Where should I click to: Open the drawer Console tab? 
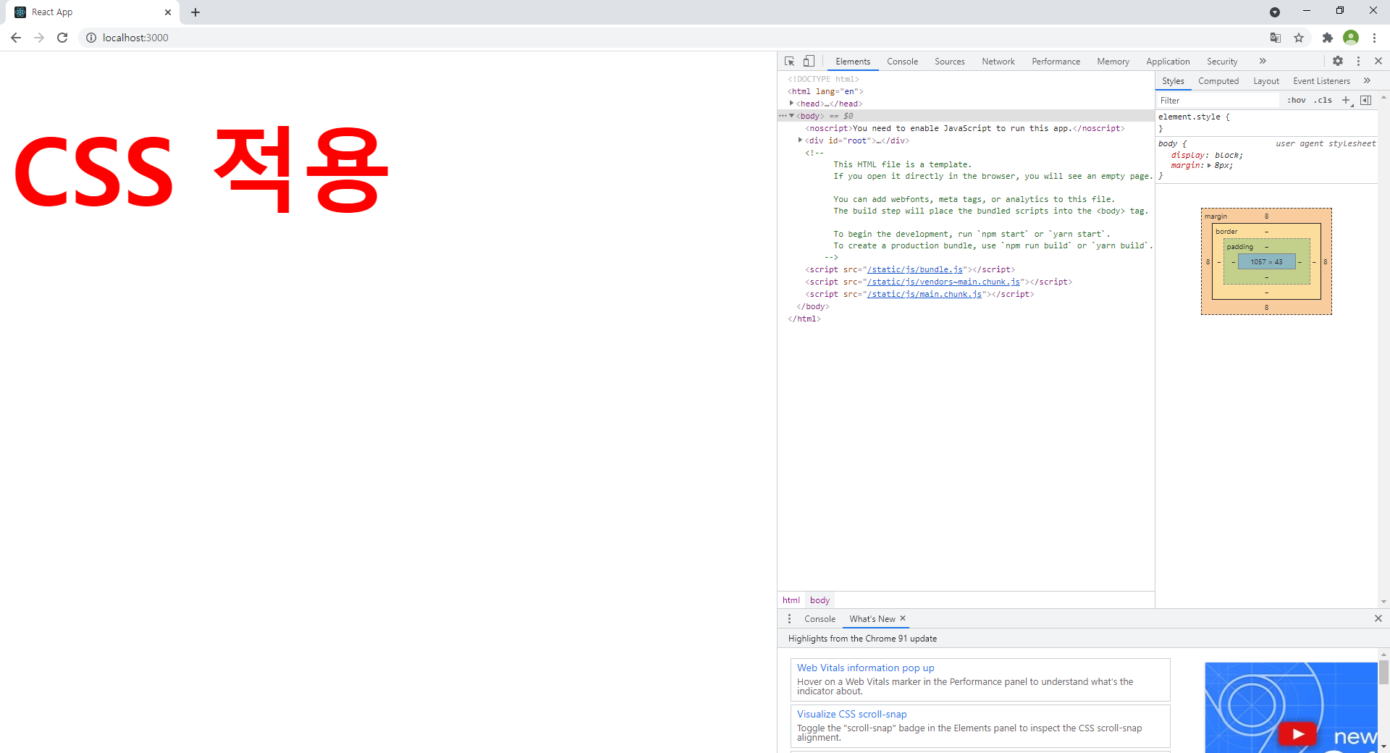(x=820, y=619)
